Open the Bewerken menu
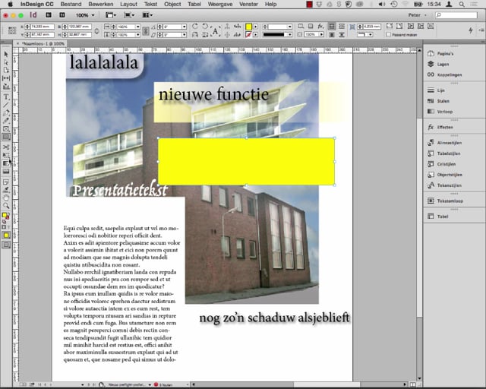Screen dimensions: 486x389 point(101,4)
